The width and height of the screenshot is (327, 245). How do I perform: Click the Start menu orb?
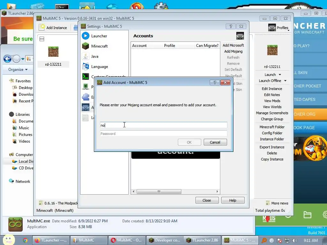pyautogui.click(x=9, y=240)
